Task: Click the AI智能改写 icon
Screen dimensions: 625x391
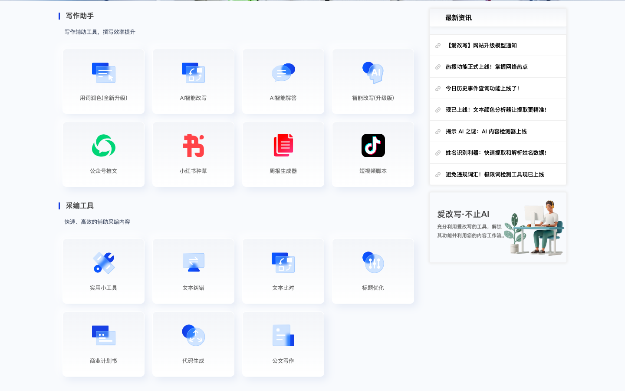Action: tap(193, 73)
